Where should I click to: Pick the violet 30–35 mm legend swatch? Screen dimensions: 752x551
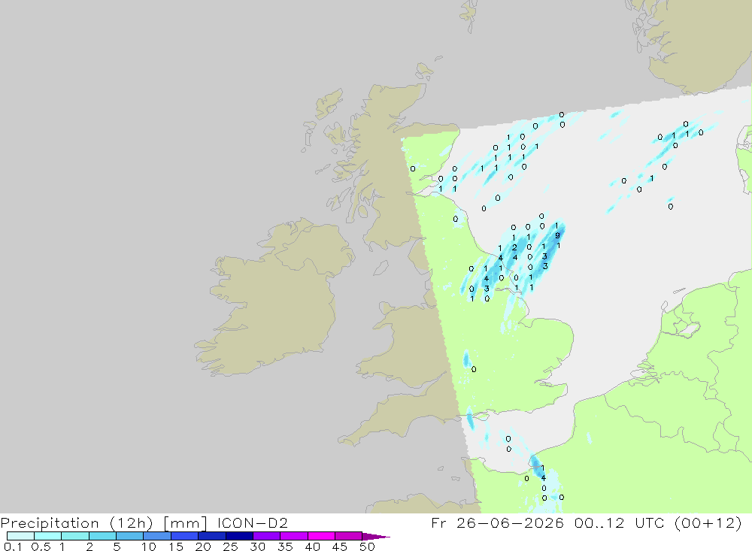click(x=267, y=536)
